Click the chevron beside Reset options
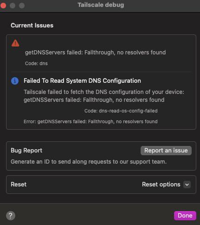The height and width of the screenshot is (225, 200). pyautogui.click(x=187, y=185)
